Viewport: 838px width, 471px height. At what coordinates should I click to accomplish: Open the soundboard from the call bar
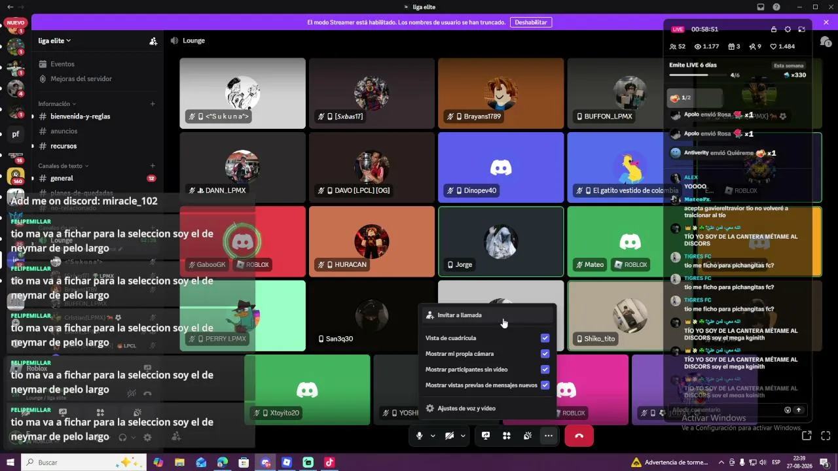pos(528,436)
